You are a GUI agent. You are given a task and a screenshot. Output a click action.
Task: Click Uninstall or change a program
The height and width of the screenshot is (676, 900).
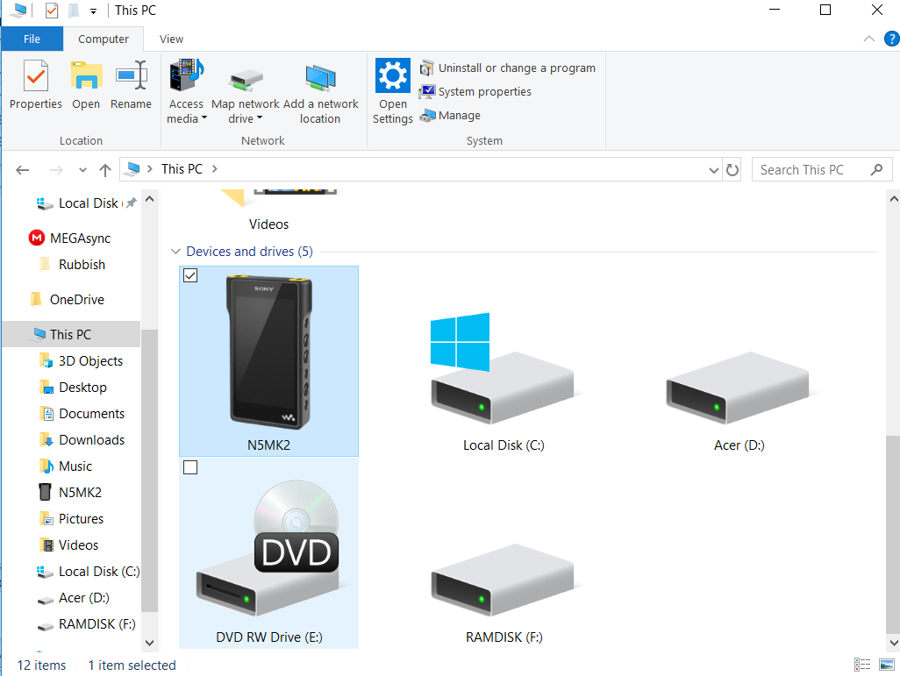click(x=507, y=68)
